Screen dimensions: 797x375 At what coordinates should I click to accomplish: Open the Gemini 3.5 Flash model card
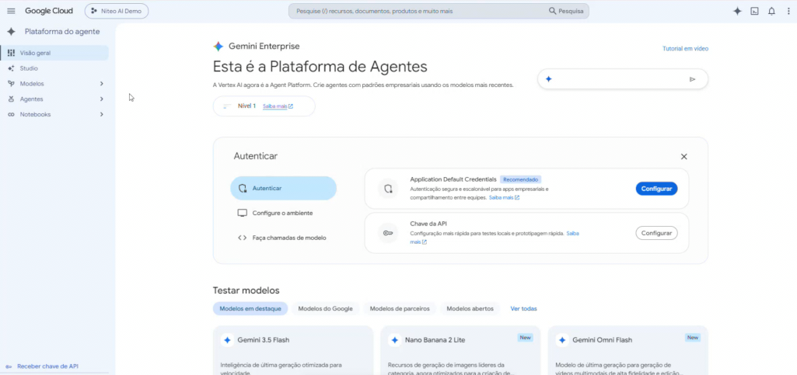click(293, 350)
